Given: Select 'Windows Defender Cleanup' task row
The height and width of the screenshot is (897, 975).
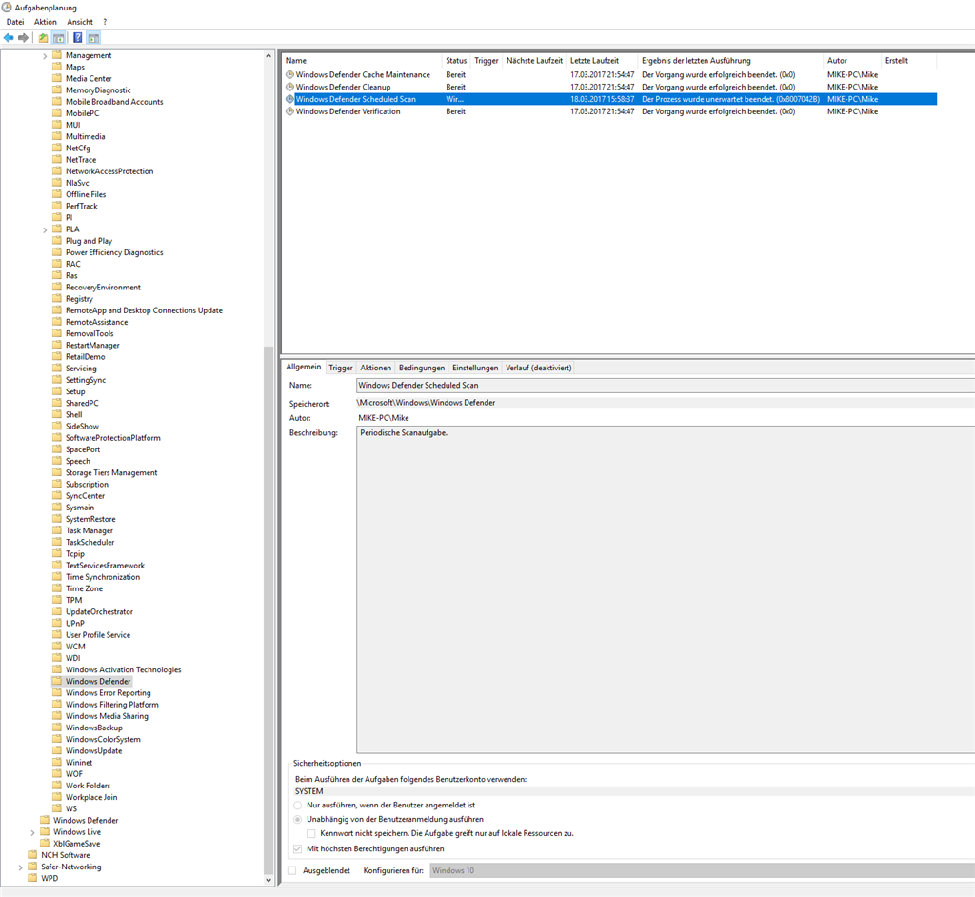Looking at the screenshot, I should [610, 87].
